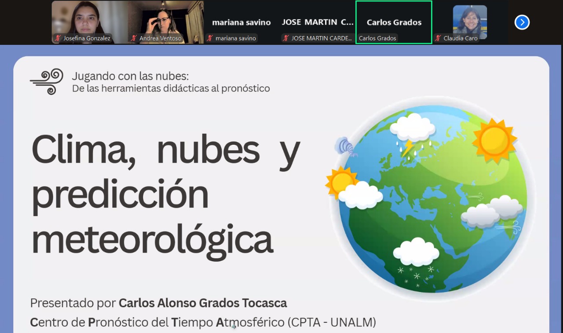
Task: Click the snow cloud at globe's bottom
Action: coord(416,260)
